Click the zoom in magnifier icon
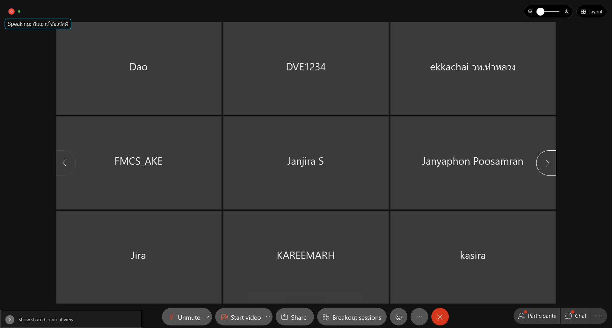 (567, 11)
